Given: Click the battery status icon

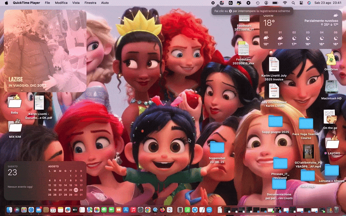Looking at the screenshot, I should tap(275, 3).
